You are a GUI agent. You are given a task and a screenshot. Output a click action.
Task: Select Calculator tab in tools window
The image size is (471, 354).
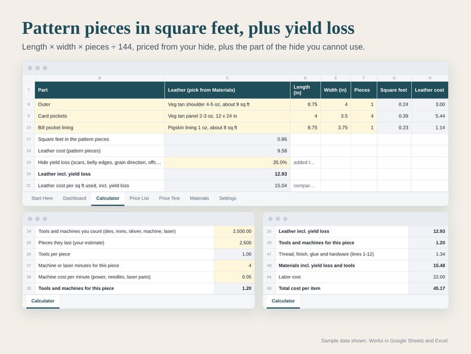coord(43,301)
